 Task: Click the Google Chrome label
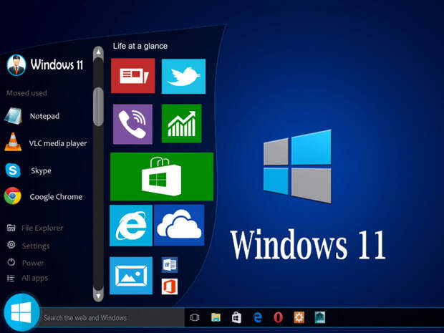pyautogui.click(x=56, y=197)
